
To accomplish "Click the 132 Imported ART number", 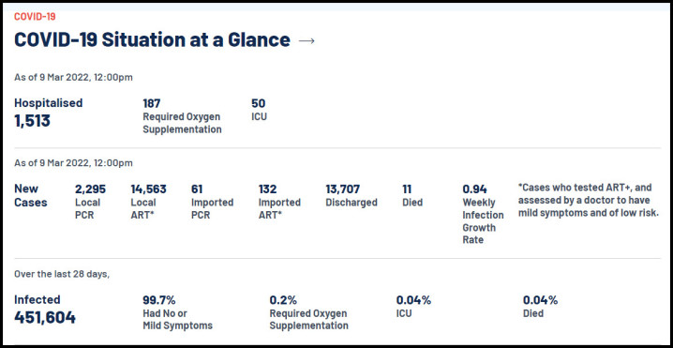I will [x=279, y=202].
